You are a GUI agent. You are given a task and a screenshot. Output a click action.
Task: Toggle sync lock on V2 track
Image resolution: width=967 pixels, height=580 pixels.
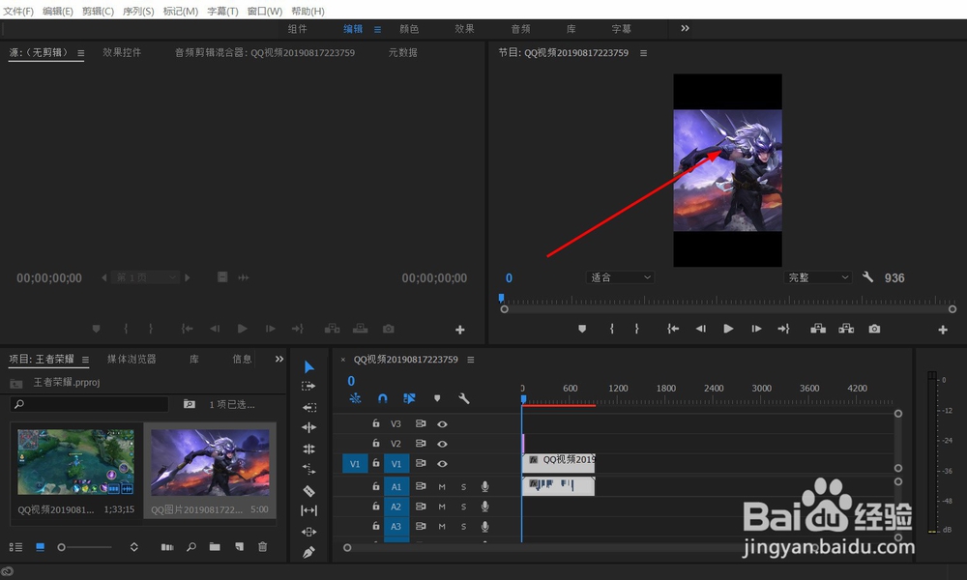pos(421,443)
